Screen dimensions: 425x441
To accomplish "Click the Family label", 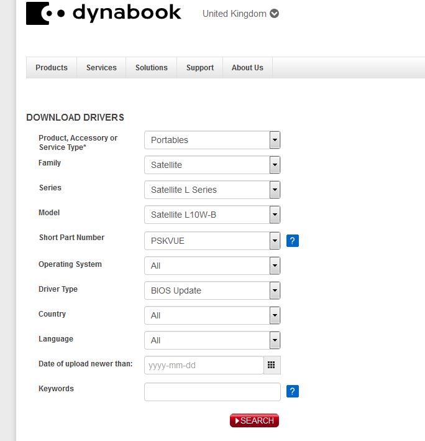I will [50, 163].
